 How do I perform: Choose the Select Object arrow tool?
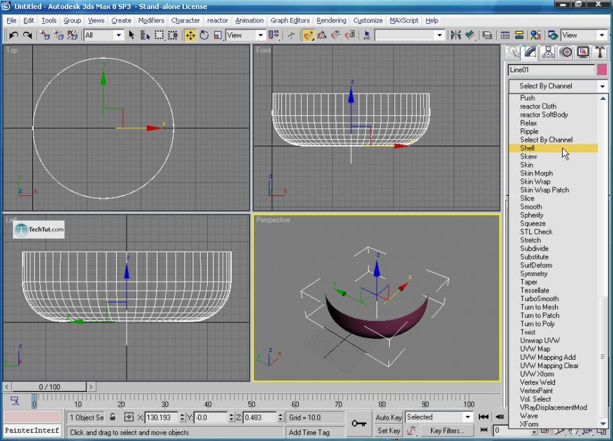coord(132,35)
